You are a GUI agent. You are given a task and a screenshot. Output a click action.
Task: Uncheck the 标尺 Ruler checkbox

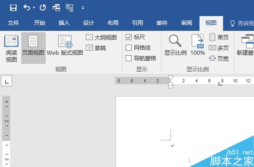coord(128,37)
